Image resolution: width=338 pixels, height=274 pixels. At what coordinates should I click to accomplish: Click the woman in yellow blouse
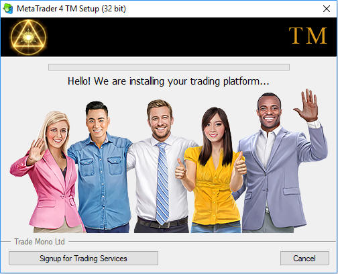click(x=213, y=171)
